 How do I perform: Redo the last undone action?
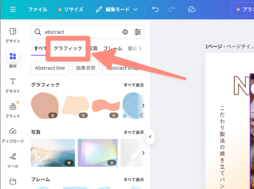click(171, 9)
